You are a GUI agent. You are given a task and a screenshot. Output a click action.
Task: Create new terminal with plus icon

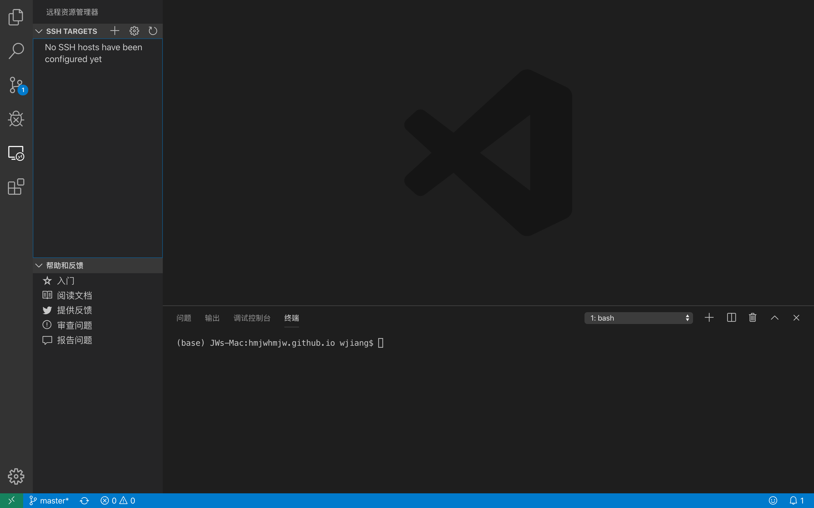click(x=709, y=317)
